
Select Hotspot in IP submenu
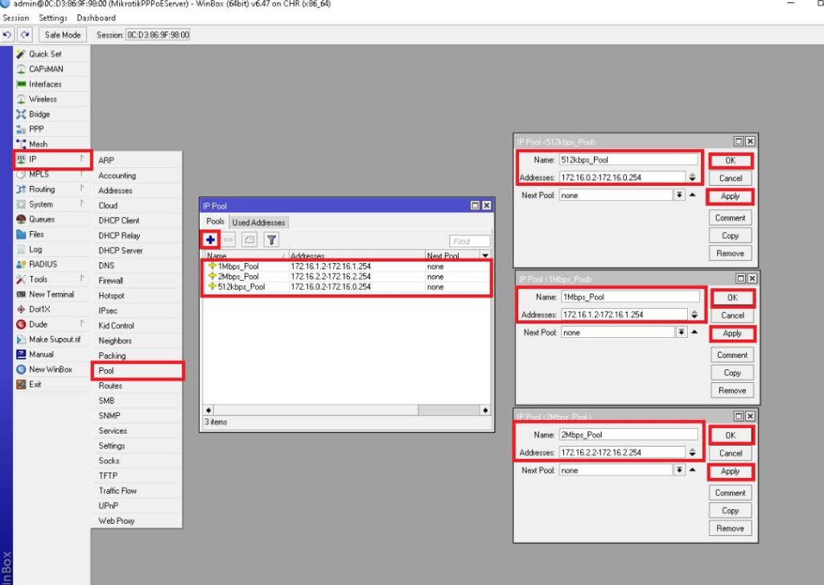(137, 296)
